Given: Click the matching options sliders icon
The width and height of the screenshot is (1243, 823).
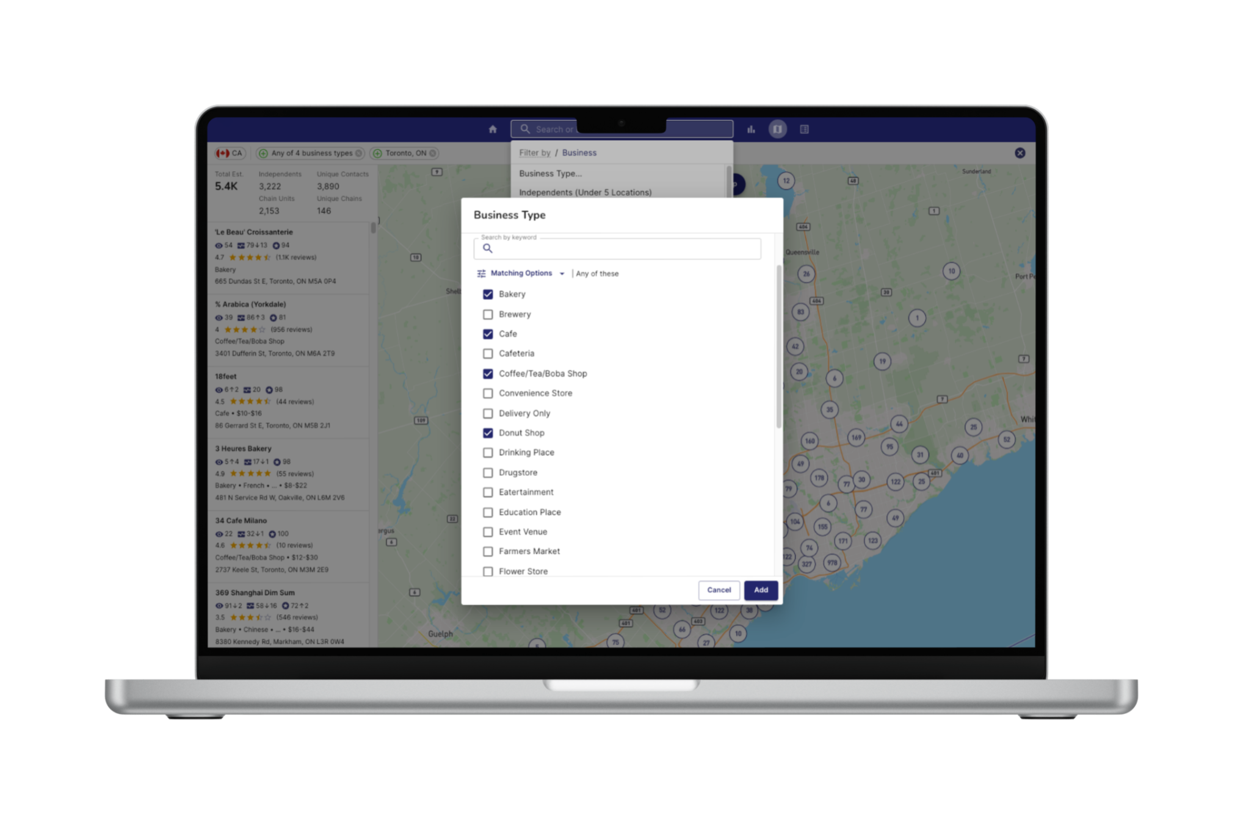Looking at the screenshot, I should (x=481, y=273).
